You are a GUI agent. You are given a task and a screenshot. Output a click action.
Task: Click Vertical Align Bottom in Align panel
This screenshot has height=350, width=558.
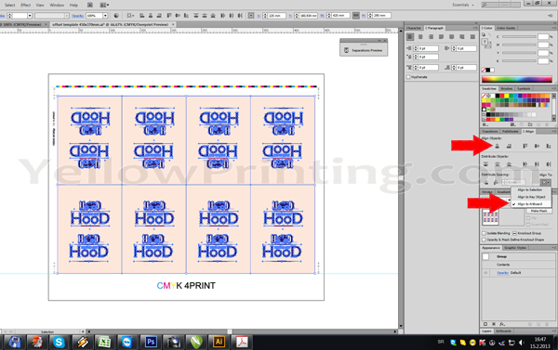point(549,146)
